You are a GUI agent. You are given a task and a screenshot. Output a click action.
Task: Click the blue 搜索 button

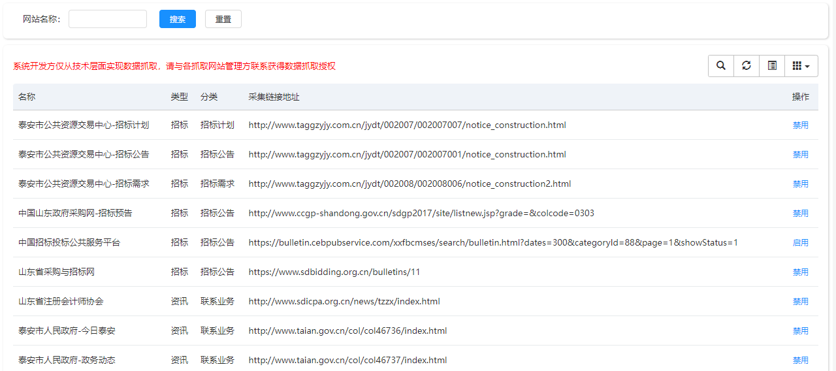pos(178,19)
